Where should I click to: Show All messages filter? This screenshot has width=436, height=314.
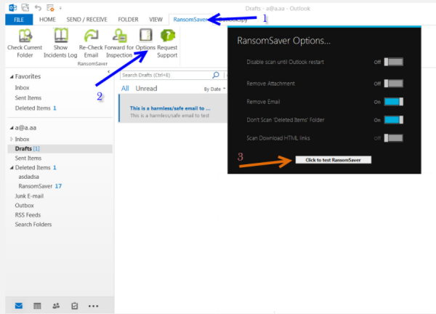coord(125,89)
